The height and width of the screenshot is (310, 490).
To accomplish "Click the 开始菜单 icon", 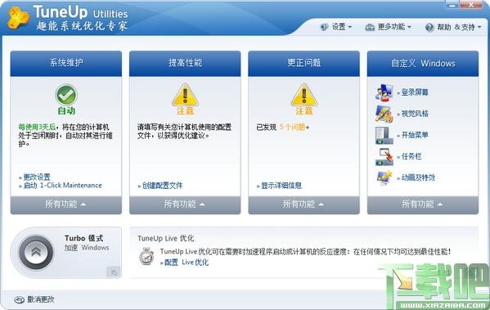I will click(x=384, y=135).
